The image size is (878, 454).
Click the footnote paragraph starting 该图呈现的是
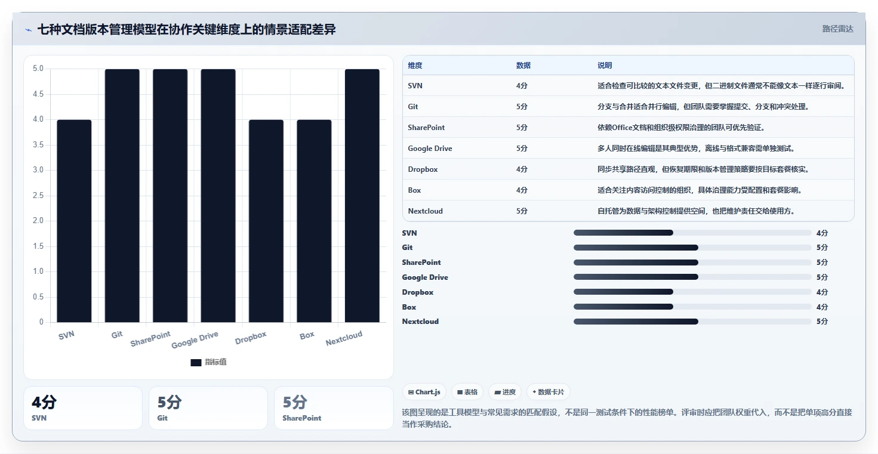(x=627, y=418)
